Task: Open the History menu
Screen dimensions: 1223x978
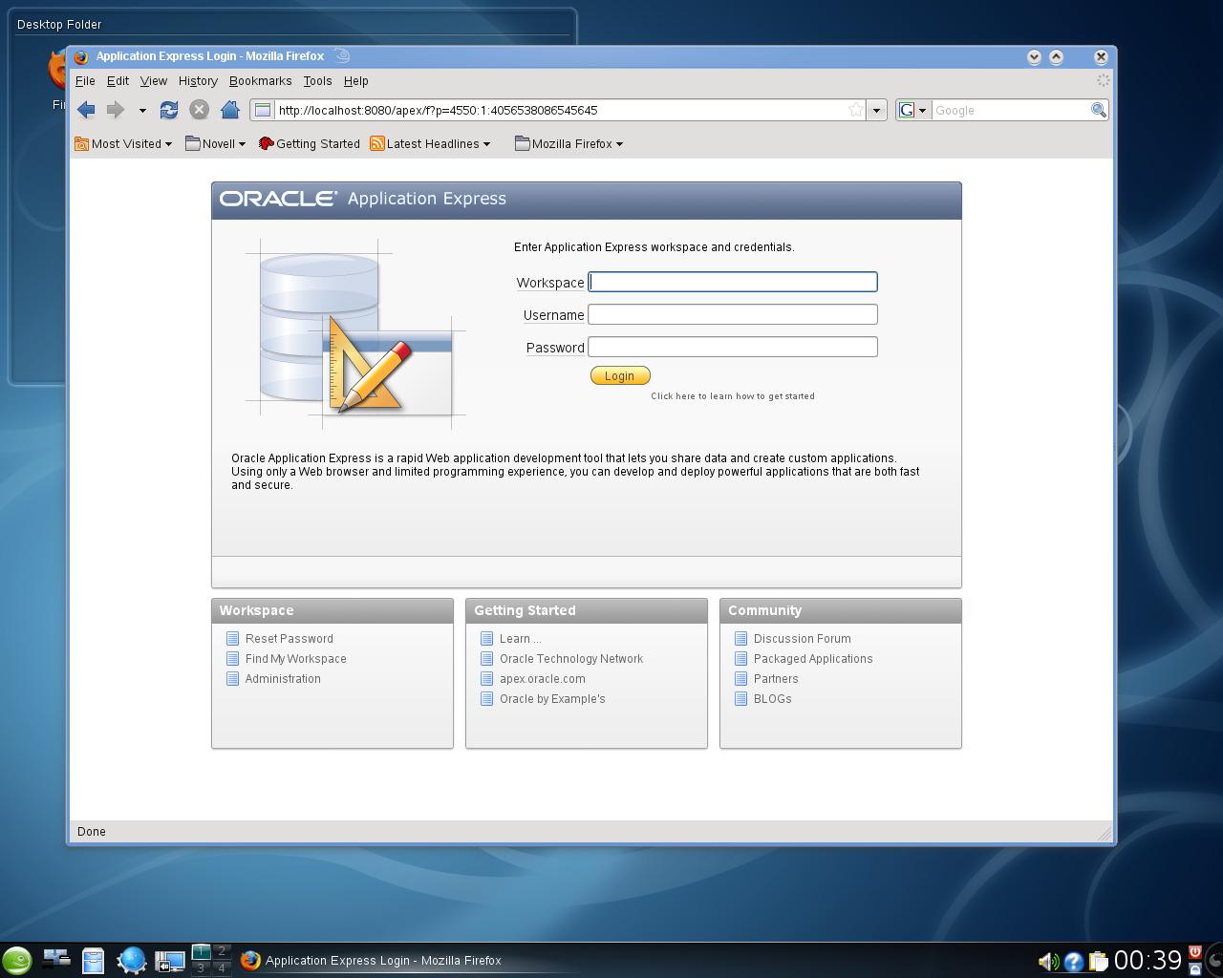Action: click(x=198, y=81)
